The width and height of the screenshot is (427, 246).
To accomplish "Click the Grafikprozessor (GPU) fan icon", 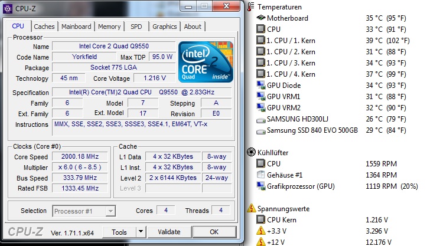I will [x=261, y=186].
